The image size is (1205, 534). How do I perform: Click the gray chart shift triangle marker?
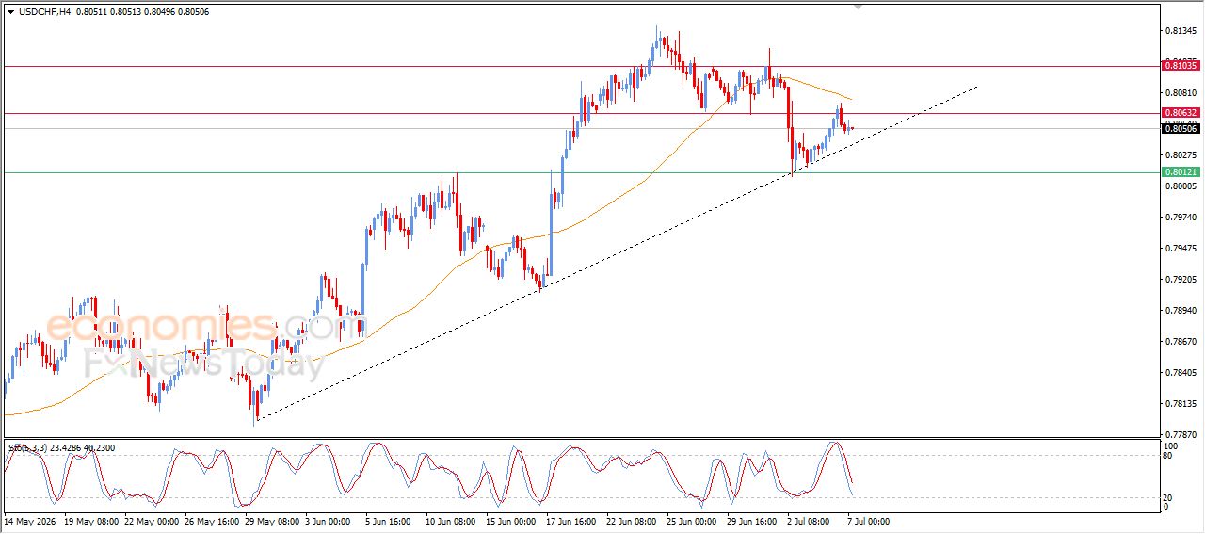click(x=858, y=7)
